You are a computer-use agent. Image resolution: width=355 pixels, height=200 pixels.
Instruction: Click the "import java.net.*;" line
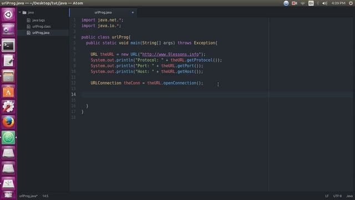coord(102,20)
